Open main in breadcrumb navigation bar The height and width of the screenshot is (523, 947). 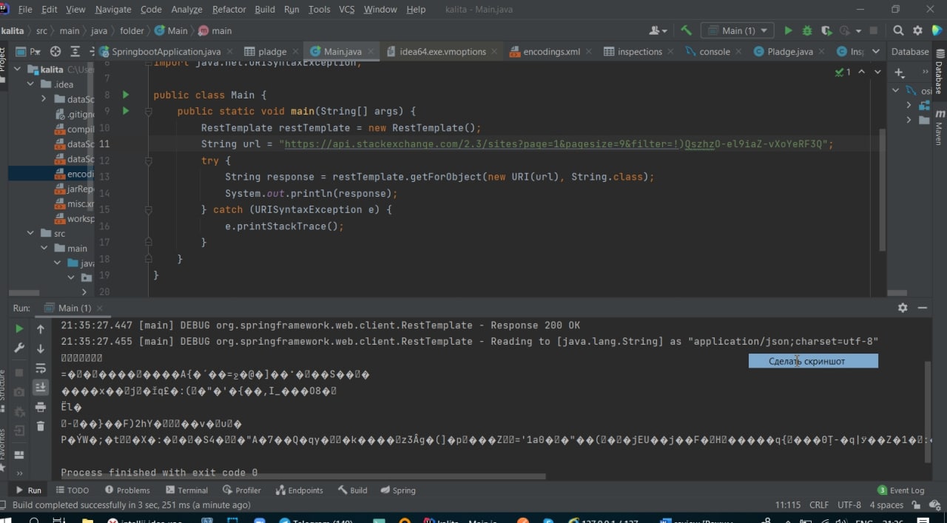[215, 30]
